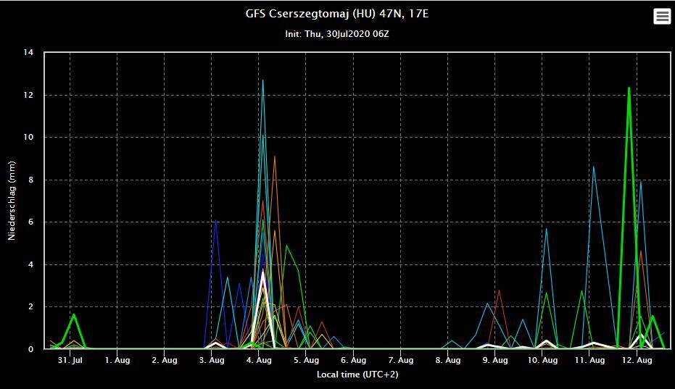This screenshot has height=389, width=675.
Task: Select the 31. Jul x-axis label
Action: pyautogui.click(x=70, y=360)
